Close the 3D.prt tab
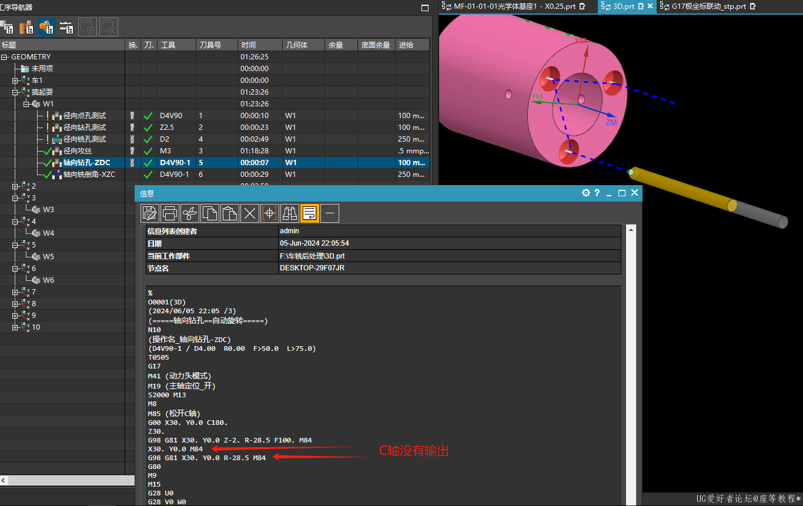 (651, 6)
